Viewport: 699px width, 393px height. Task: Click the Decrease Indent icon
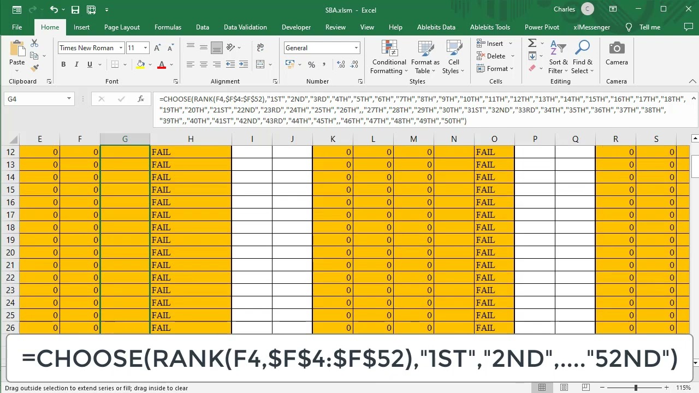[230, 64]
